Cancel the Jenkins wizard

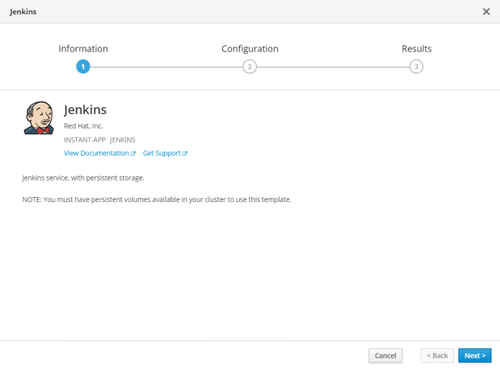[385, 356]
